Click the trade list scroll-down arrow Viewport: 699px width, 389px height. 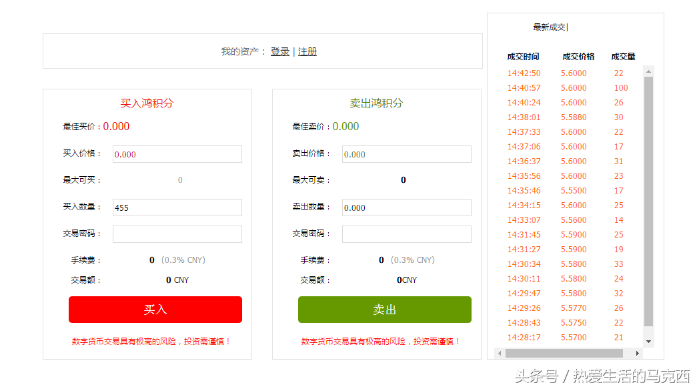point(648,342)
